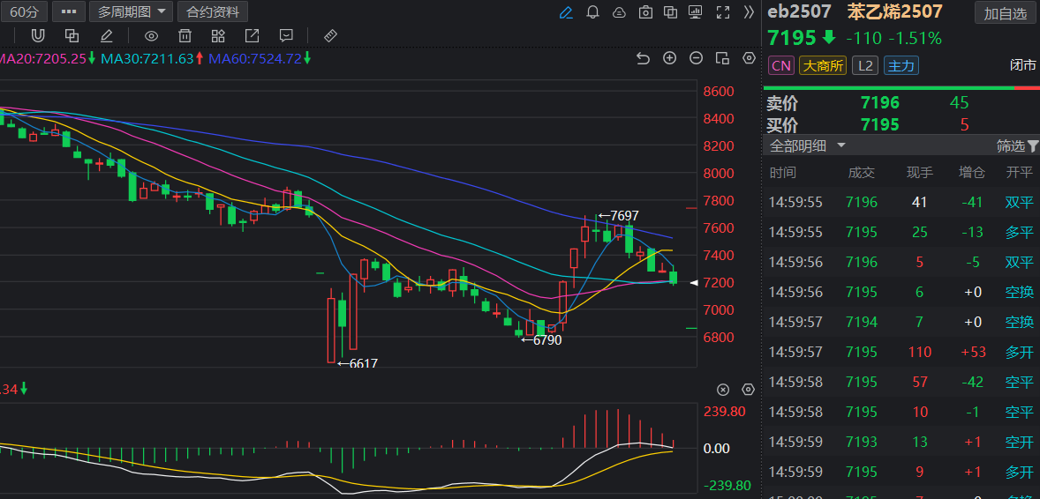Click the 8600 price axis label
1040x499 pixels.
719,91
